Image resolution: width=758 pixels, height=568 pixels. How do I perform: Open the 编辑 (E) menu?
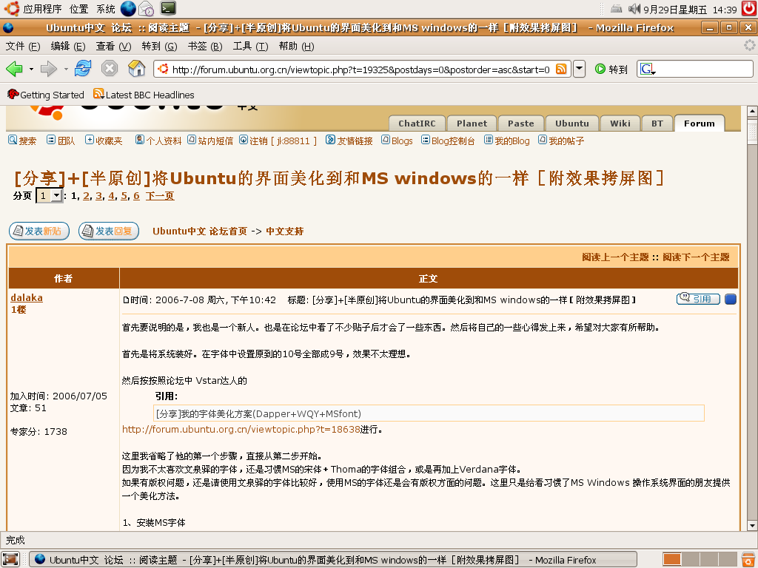click(68, 46)
